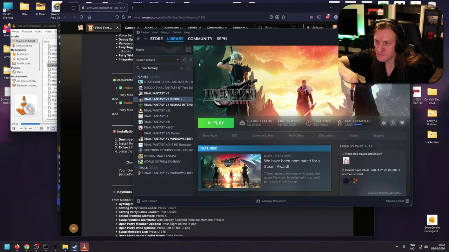Image resolution: width=449 pixels, height=252 pixels.
Task: Open the Discussions link
Action: (327, 135)
